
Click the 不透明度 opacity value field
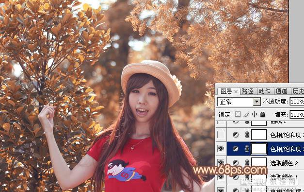tap(297, 102)
